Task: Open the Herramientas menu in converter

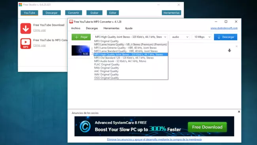Action: (x=111, y=28)
